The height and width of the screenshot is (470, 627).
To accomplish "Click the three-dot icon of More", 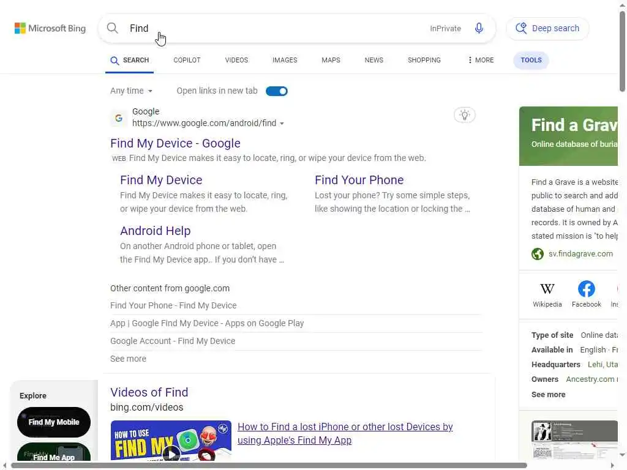I will click(x=470, y=60).
